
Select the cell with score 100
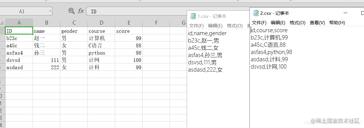click(x=129, y=60)
